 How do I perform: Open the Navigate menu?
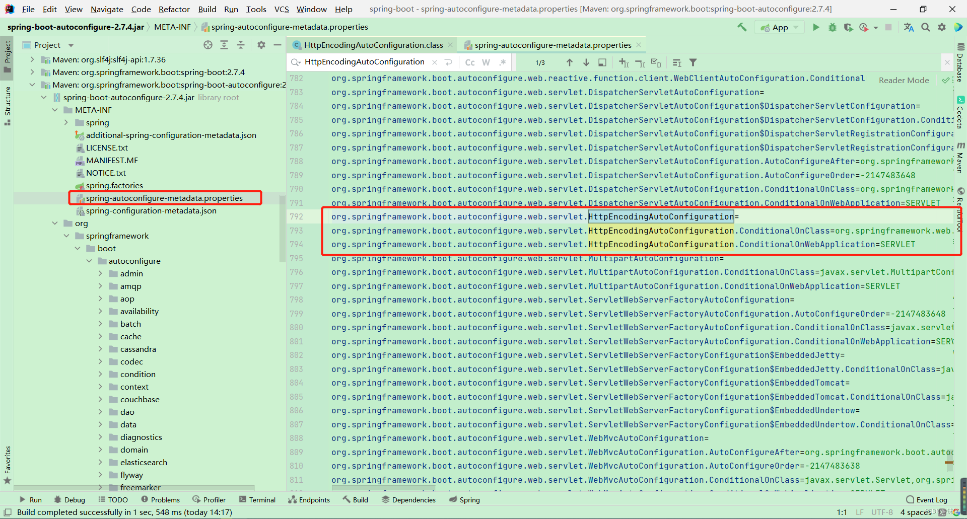coord(106,9)
